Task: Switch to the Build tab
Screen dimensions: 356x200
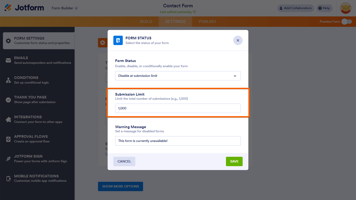Action: pyautogui.click(x=146, y=22)
